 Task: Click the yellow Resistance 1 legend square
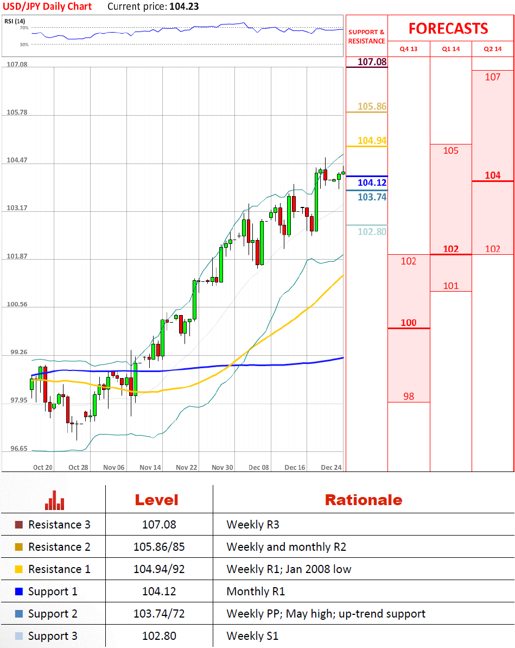[x=19, y=569]
